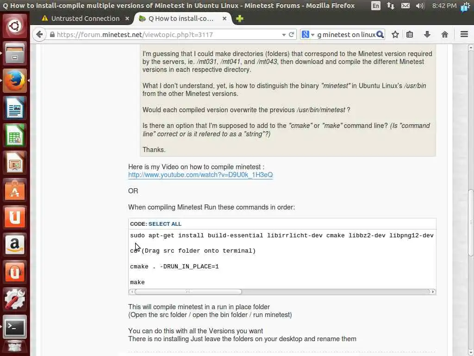Click the search magnifier in the search box

[380, 34]
